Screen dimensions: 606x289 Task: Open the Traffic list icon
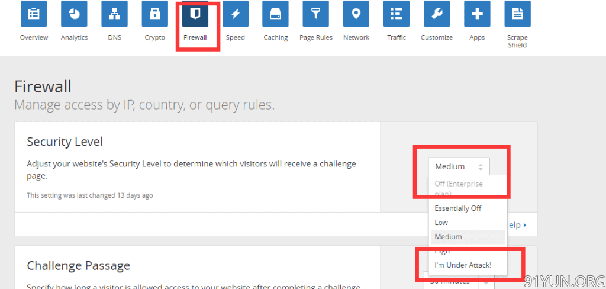[397, 14]
